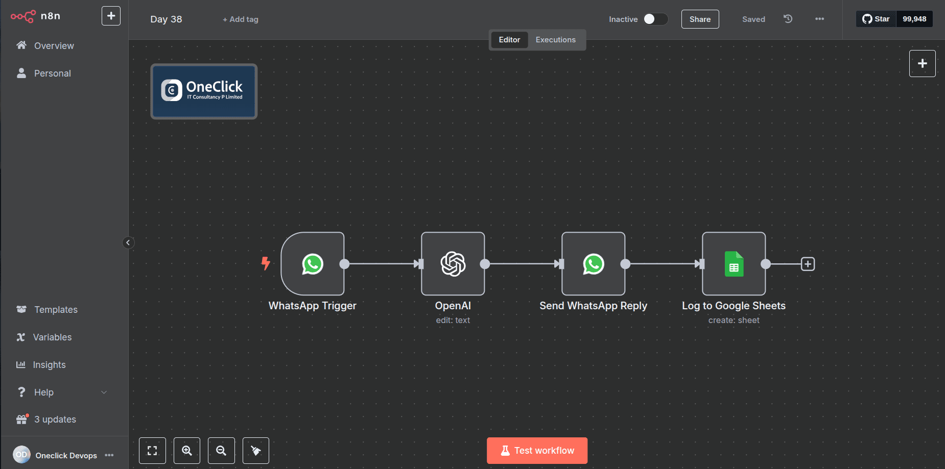
Task: Tidy up the workflow nodes
Action: click(256, 451)
